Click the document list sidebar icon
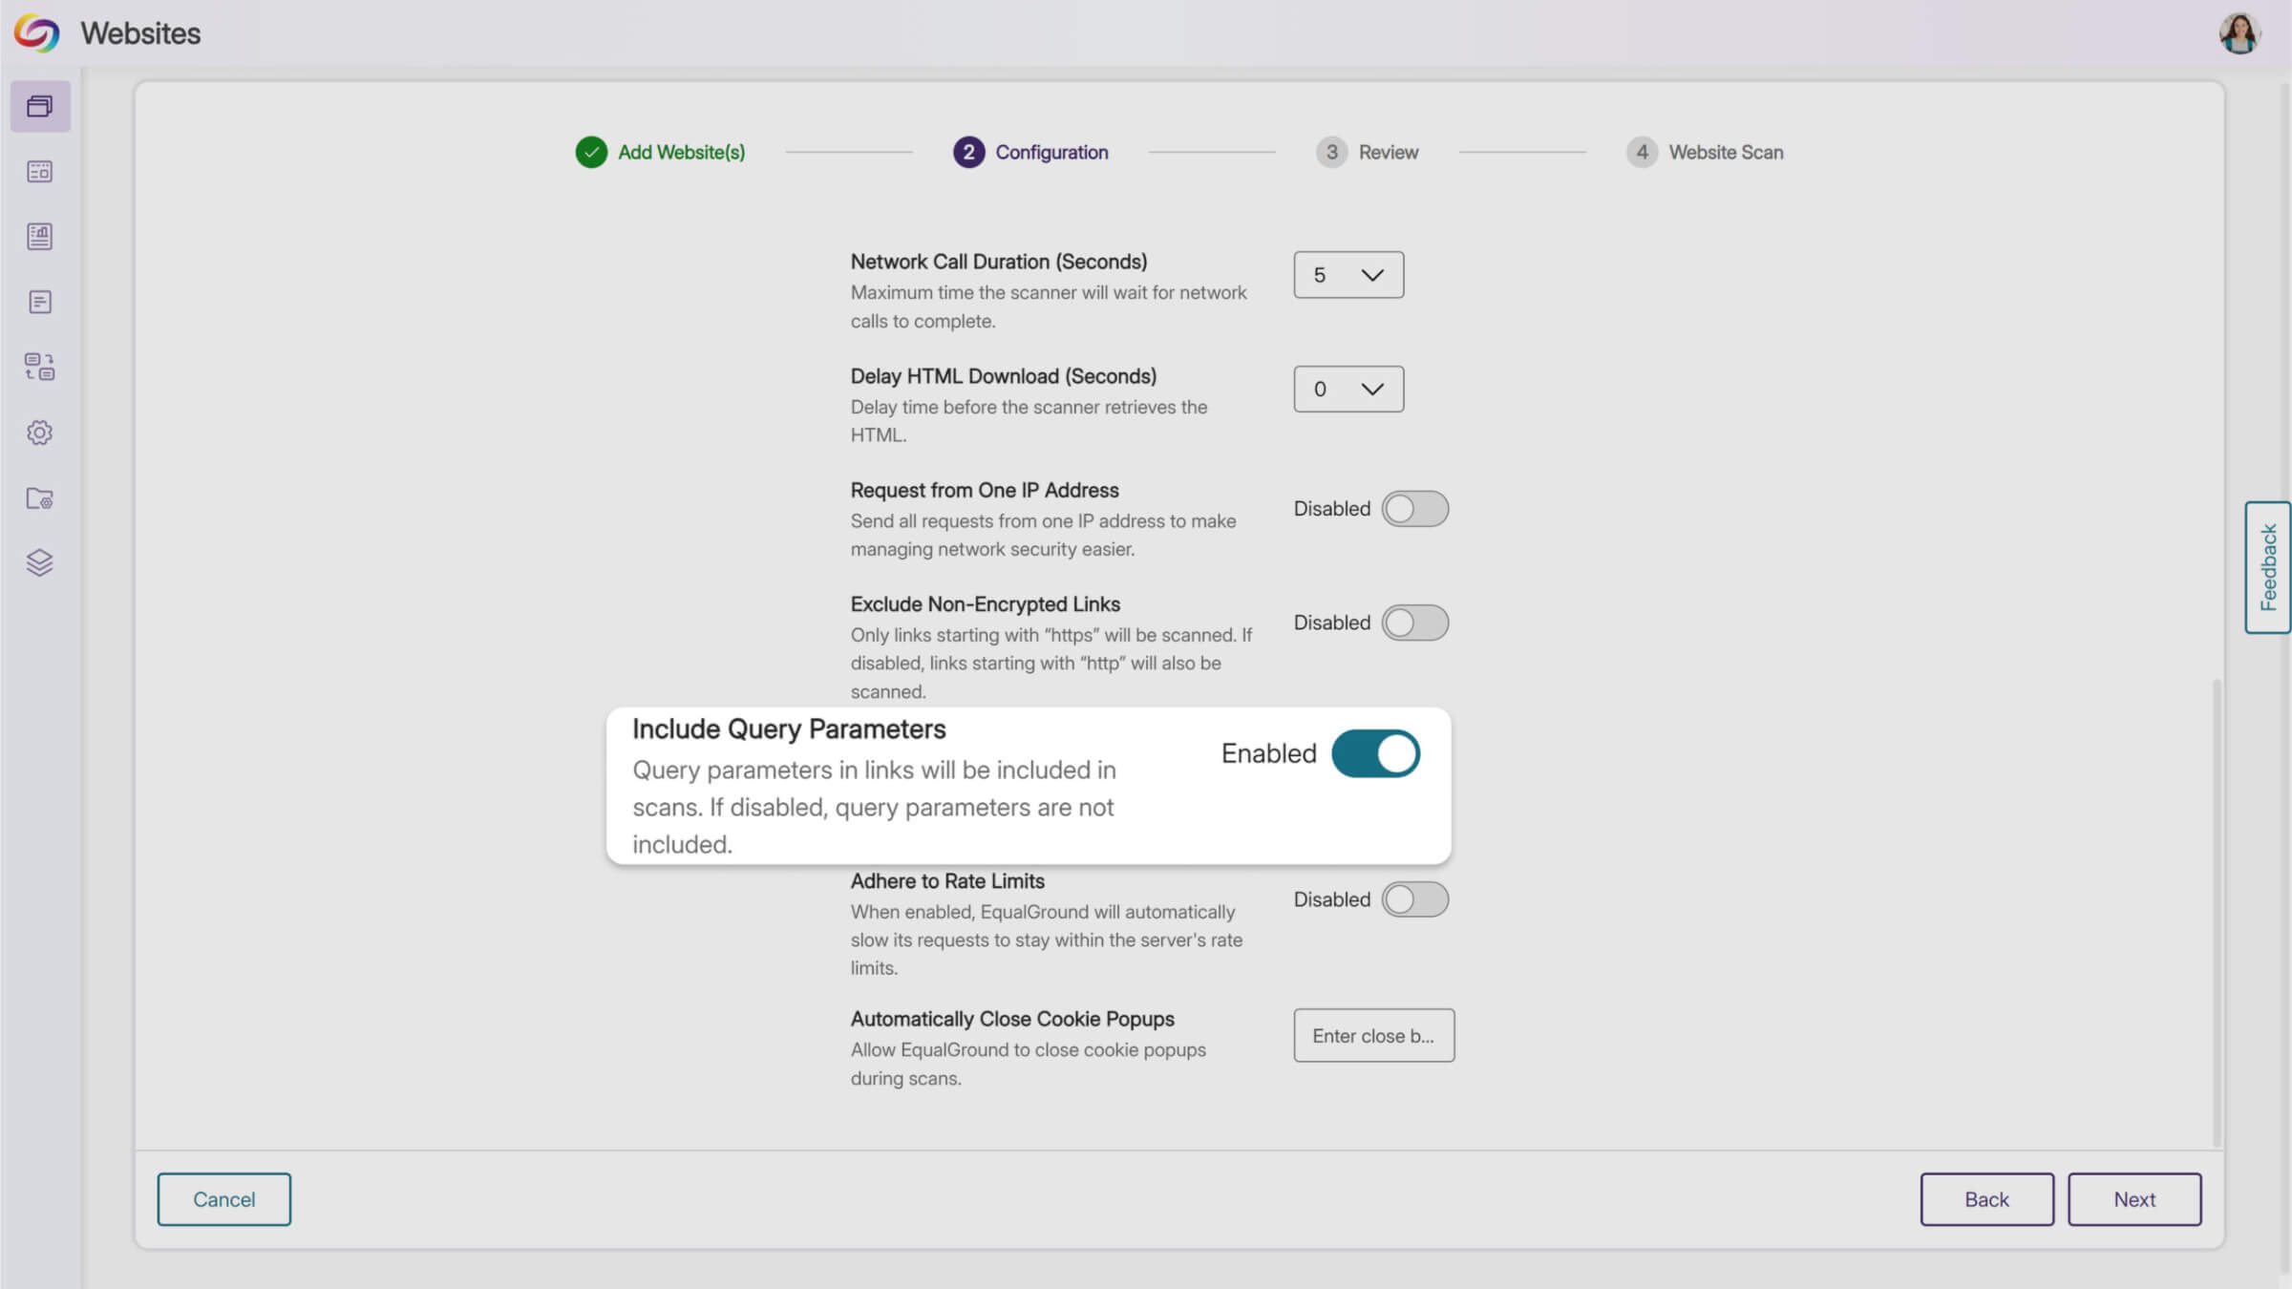The image size is (2292, 1289). coord(40,302)
